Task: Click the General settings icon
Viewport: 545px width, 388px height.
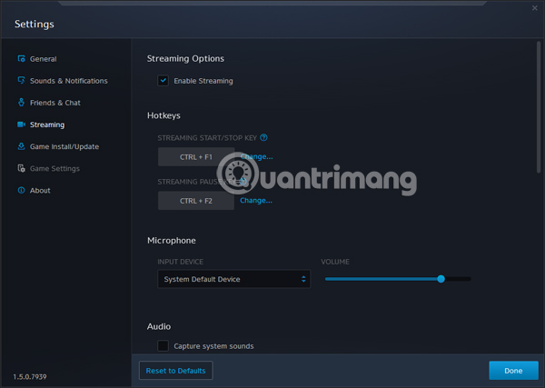Action: tap(21, 59)
